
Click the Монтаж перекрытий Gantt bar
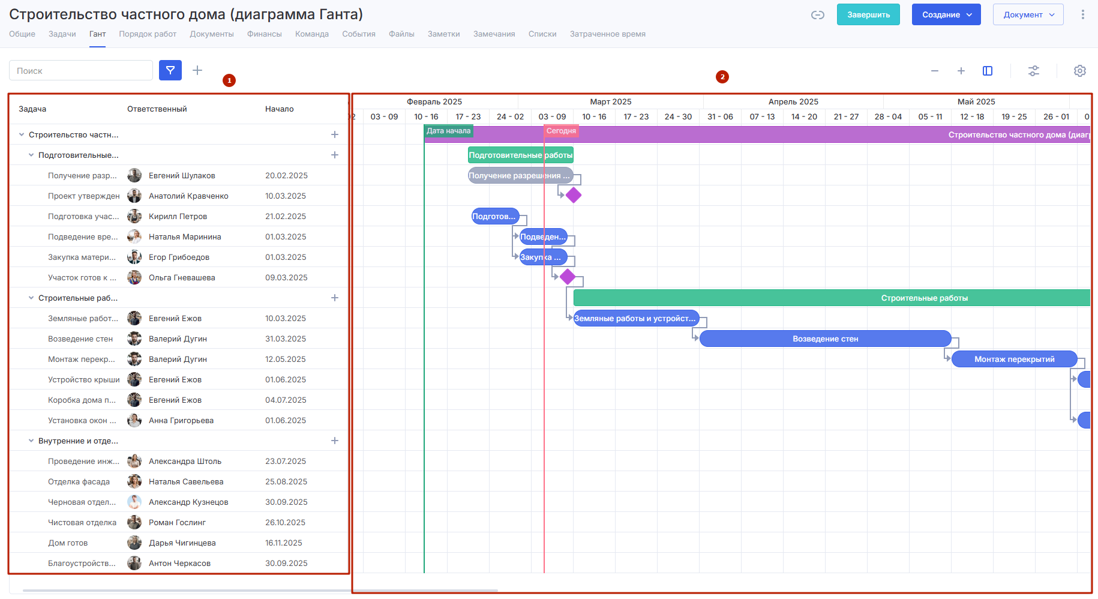point(1015,359)
